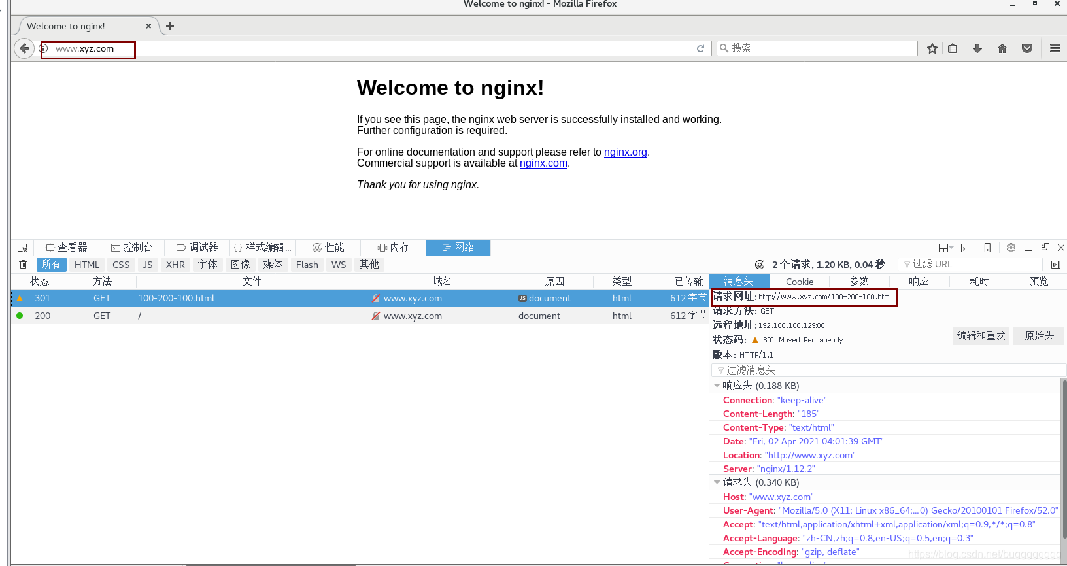Select the 网络 (Network) tab

tap(458, 248)
